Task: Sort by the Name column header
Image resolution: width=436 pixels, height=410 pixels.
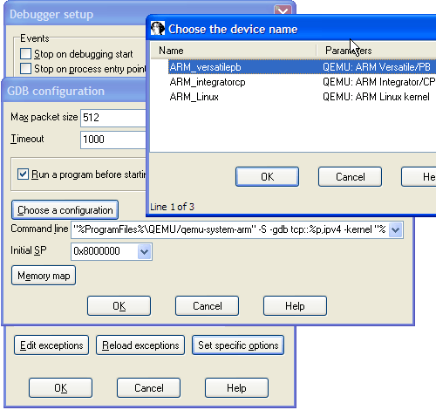Action: pyautogui.click(x=234, y=51)
